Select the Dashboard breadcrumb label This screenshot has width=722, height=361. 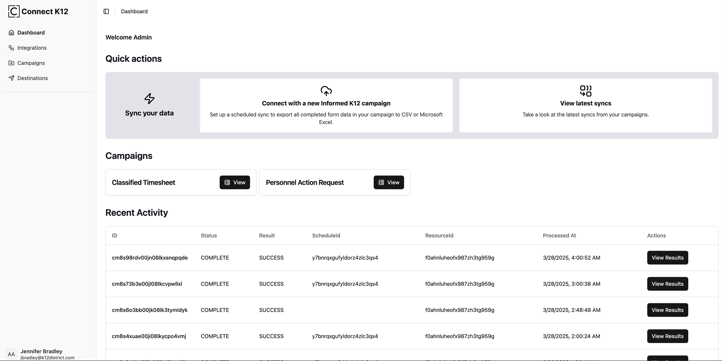[x=134, y=11]
